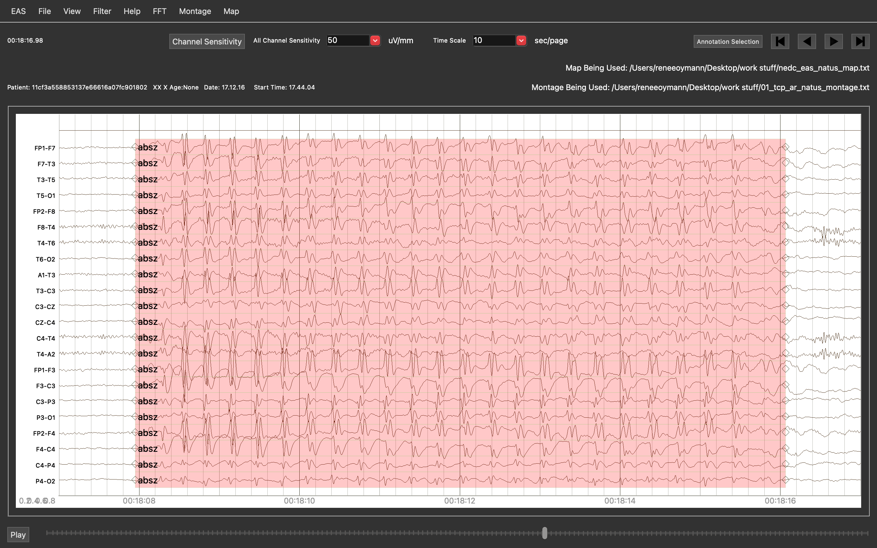Advance to the next page arrow
Image resolution: width=877 pixels, height=548 pixels.
[833, 41]
